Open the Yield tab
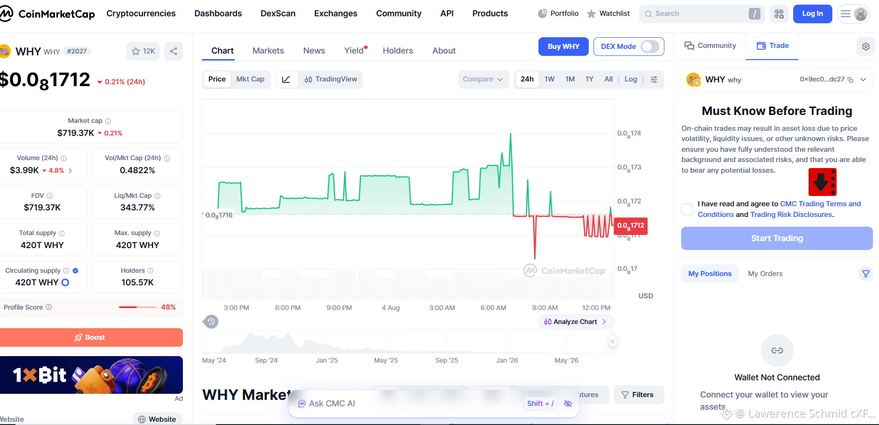879x425 pixels. (354, 51)
